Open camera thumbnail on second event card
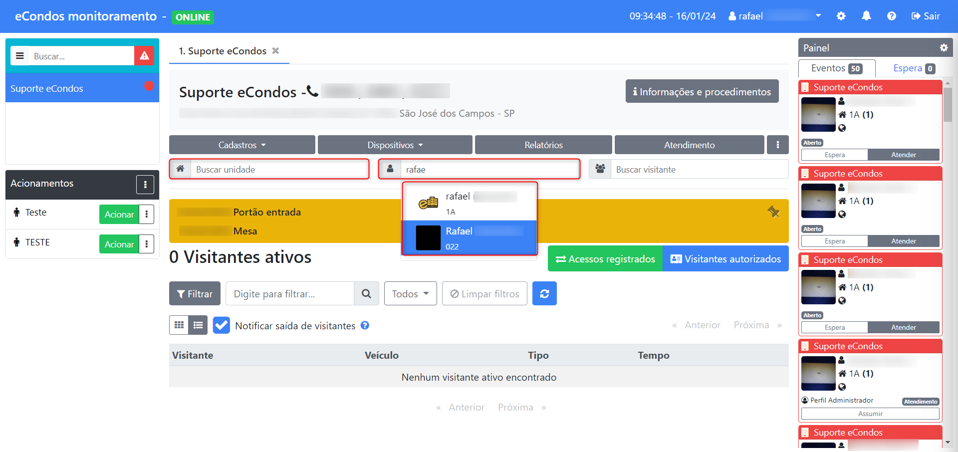Screen dimensions: 958x452 point(818,201)
